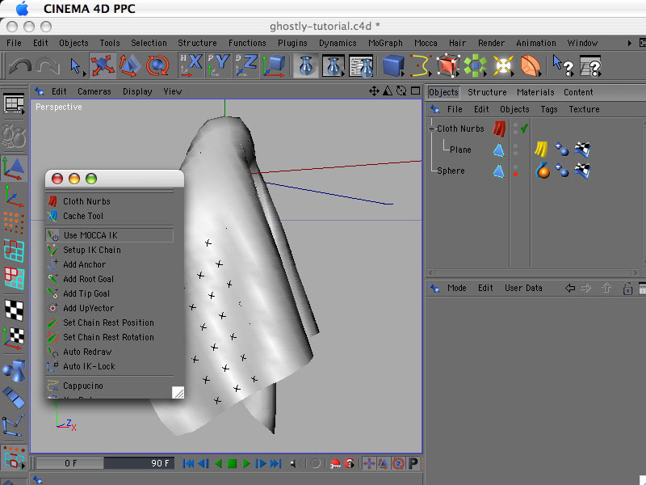This screenshot has width=646, height=485.
Task: Click Setup IK Chain command
Action: [91, 250]
